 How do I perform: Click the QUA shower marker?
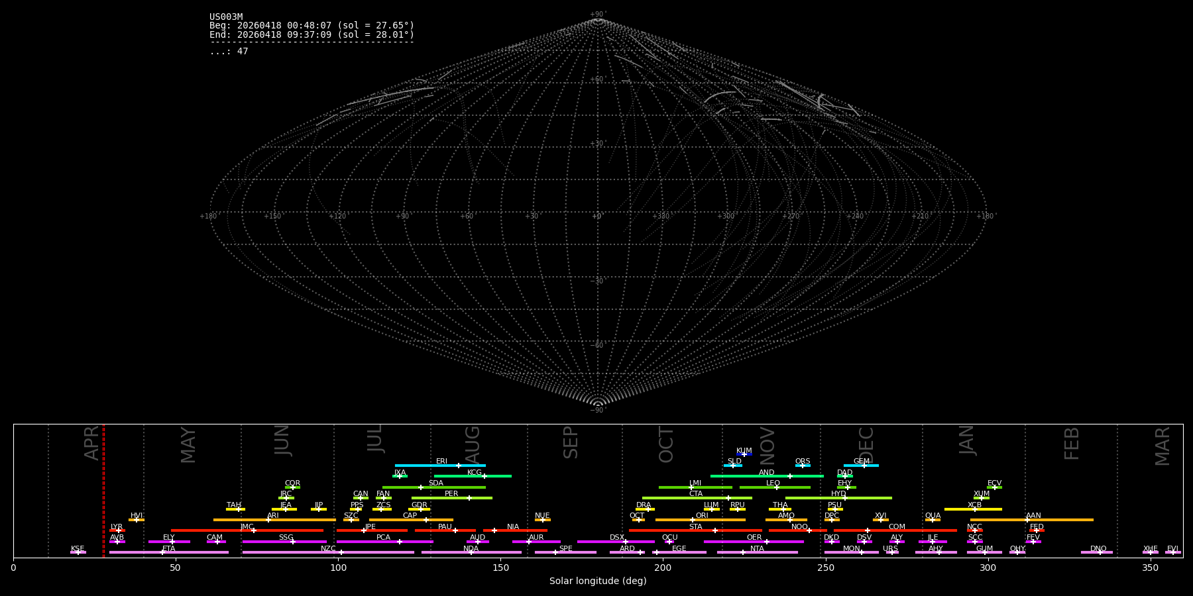pyautogui.click(x=933, y=520)
